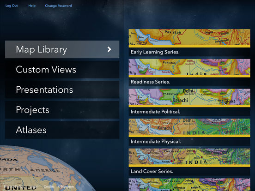Image resolution: width=255 pixels, height=191 pixels.
Task: Click the Change Password link
Action: pos(58,6)
